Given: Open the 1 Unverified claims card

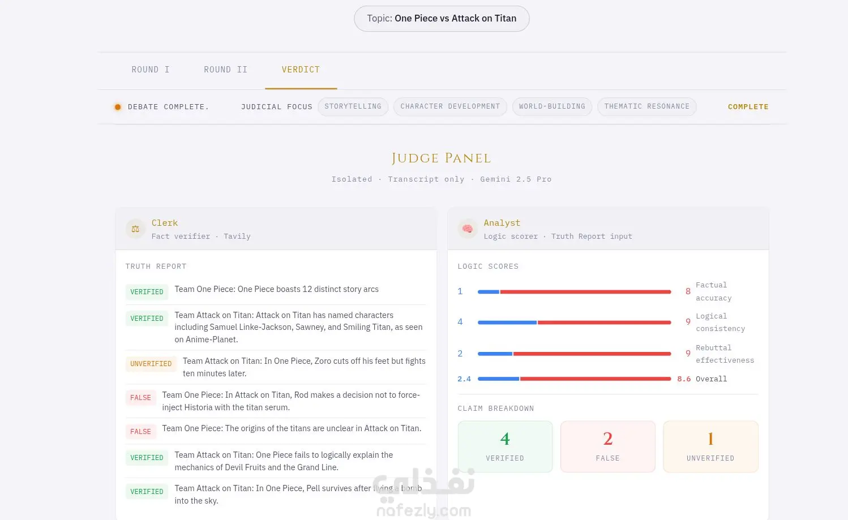Looking at the screenshot, I should (710, 446).
